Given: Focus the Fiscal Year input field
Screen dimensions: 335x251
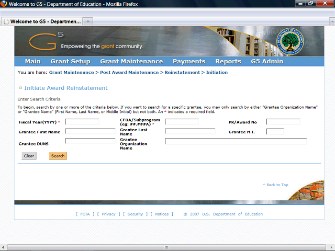Looking at the screenshot, I should 82,122.
